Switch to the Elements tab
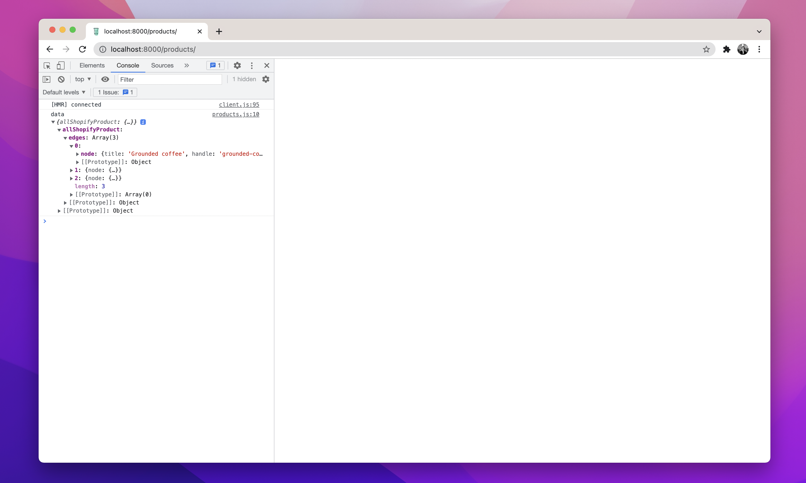The height and width of the screenshot is (483, 806). 92,65
